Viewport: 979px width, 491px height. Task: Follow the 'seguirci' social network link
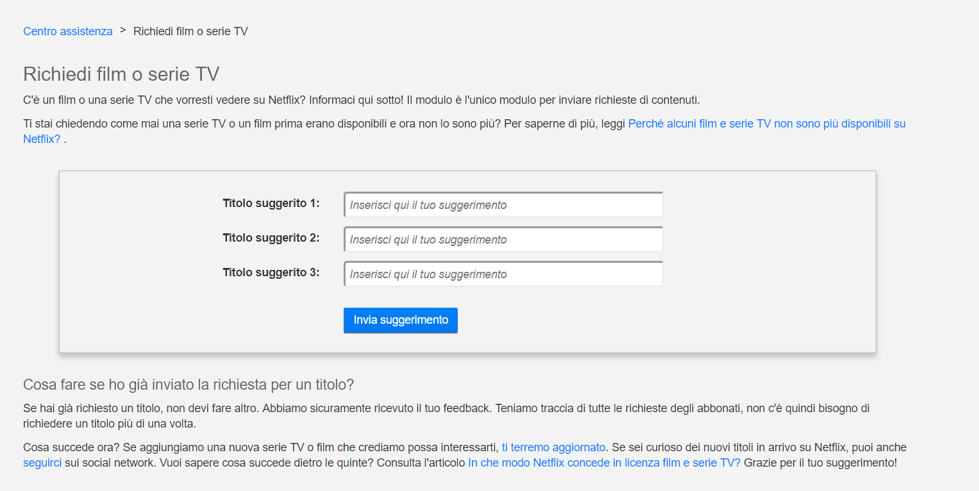tap(42, 463)
